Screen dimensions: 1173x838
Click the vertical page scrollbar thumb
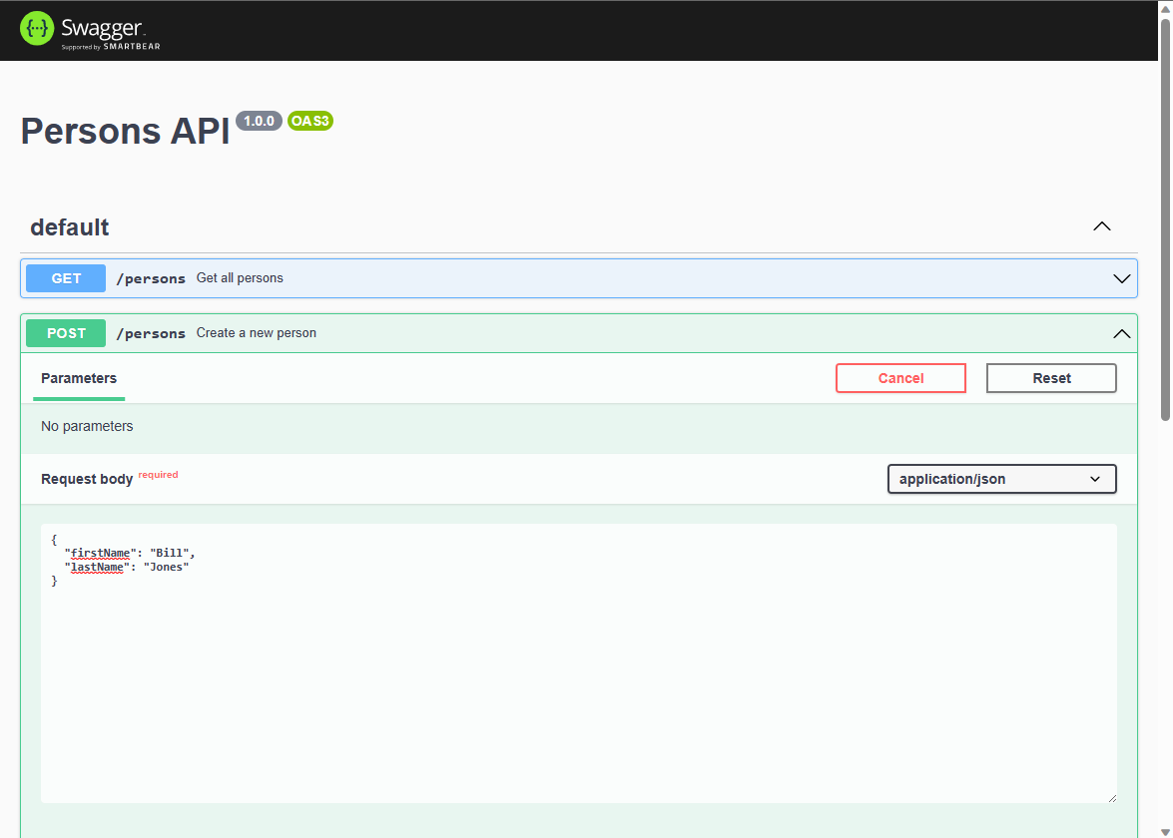1164,219
